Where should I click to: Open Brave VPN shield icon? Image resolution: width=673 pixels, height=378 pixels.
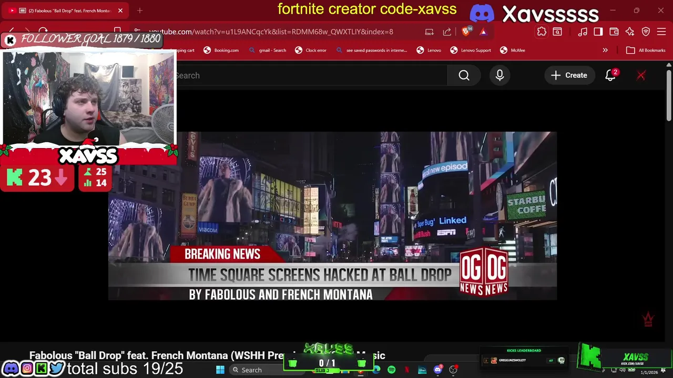pyautogui.click(x=646, y=31)
